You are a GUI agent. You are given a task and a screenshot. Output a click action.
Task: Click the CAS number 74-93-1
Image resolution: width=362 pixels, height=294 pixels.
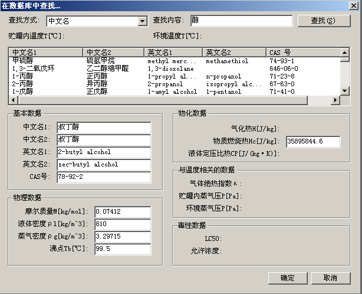(282, 61)
